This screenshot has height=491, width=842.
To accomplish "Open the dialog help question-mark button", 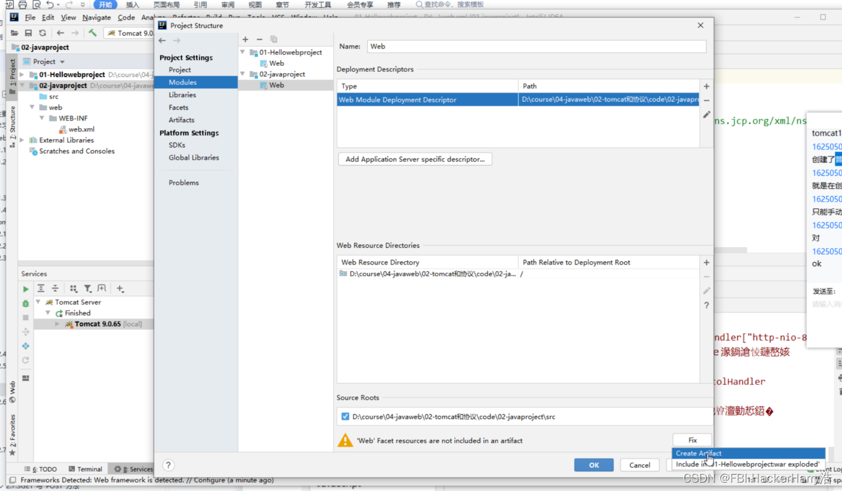I will pyautogui.click(x=168, y=464).
